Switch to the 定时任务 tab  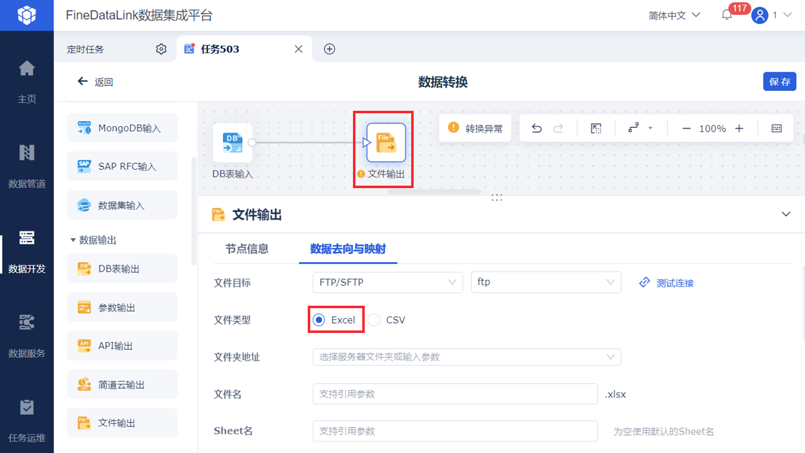(85, 49)
